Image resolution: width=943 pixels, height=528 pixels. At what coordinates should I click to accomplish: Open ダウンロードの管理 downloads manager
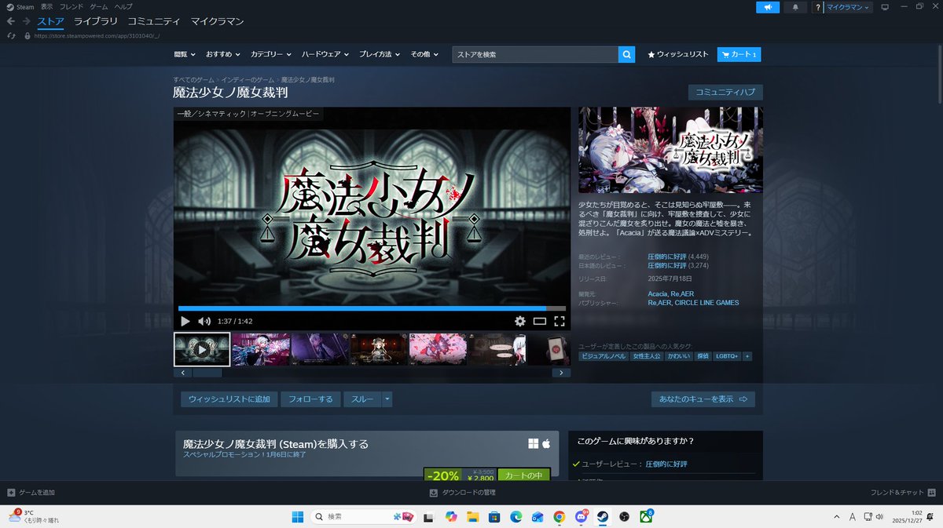click(462, 493)
